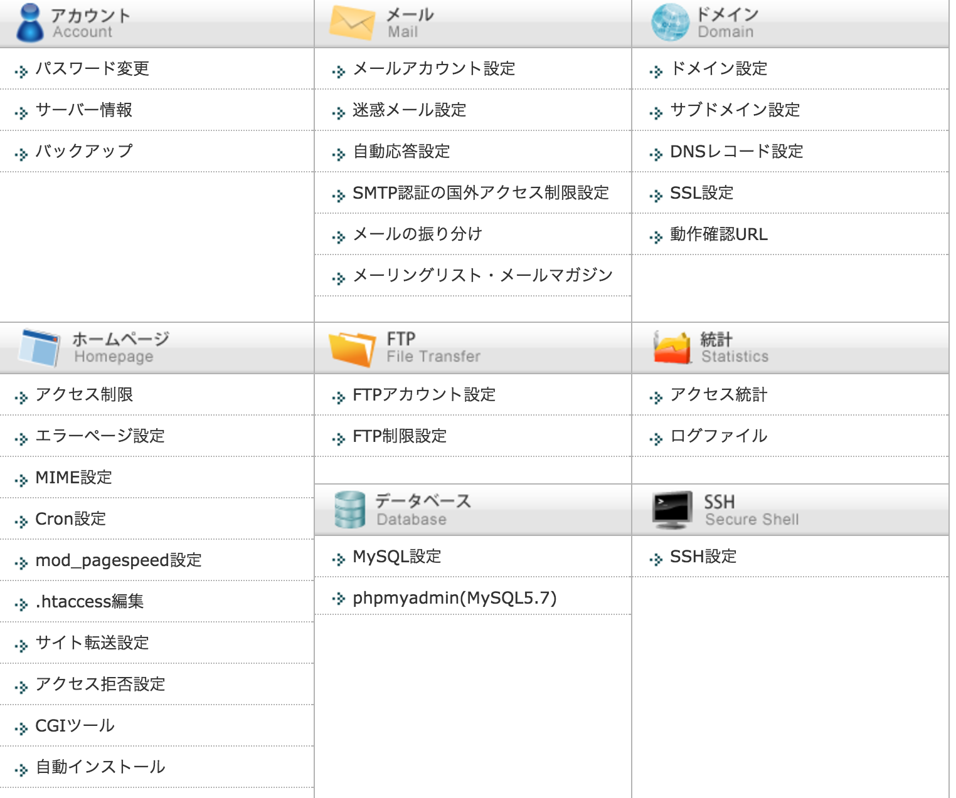
Task: Open Cron設定
Action: (71, 518)
